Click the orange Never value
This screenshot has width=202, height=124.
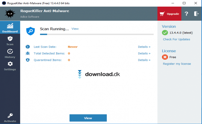[x=73, y=47]
